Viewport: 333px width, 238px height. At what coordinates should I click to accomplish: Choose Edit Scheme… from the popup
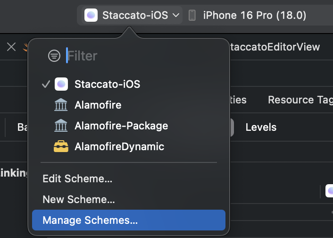(x=77, y=179)
